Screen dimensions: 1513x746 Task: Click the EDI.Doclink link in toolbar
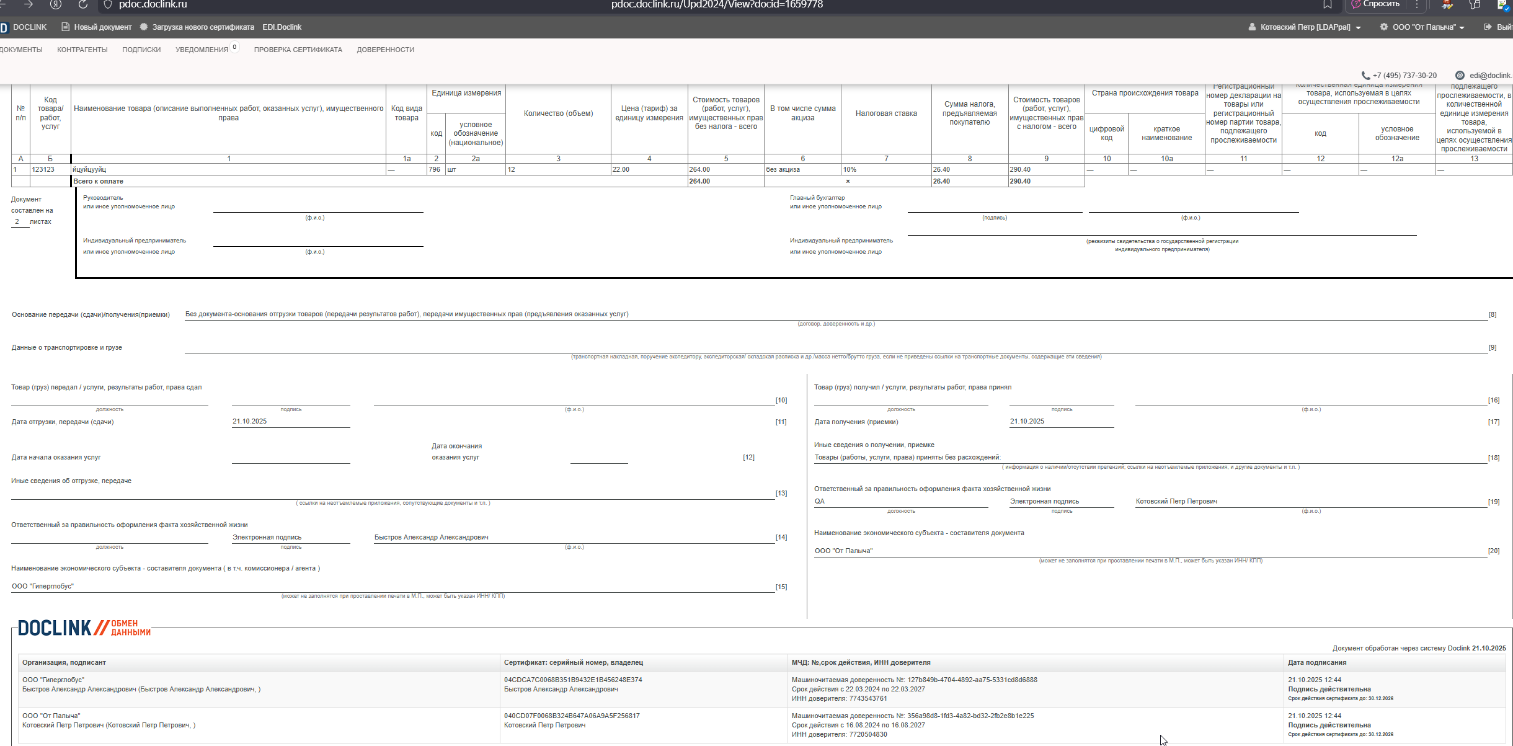click(x=282, y=27)
